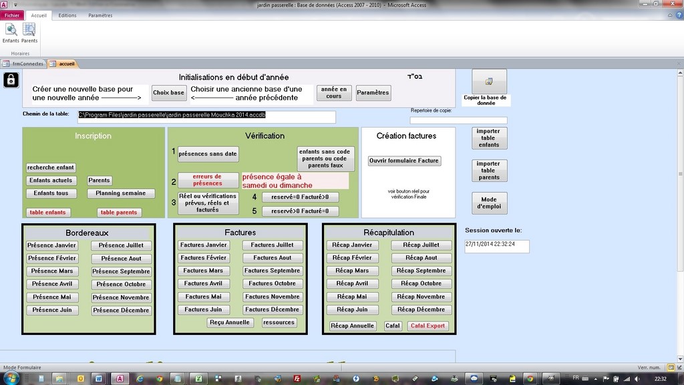
Task: Expand the Quick Access Toolbar dropdown arrow
Action: [x=15, y=5]
